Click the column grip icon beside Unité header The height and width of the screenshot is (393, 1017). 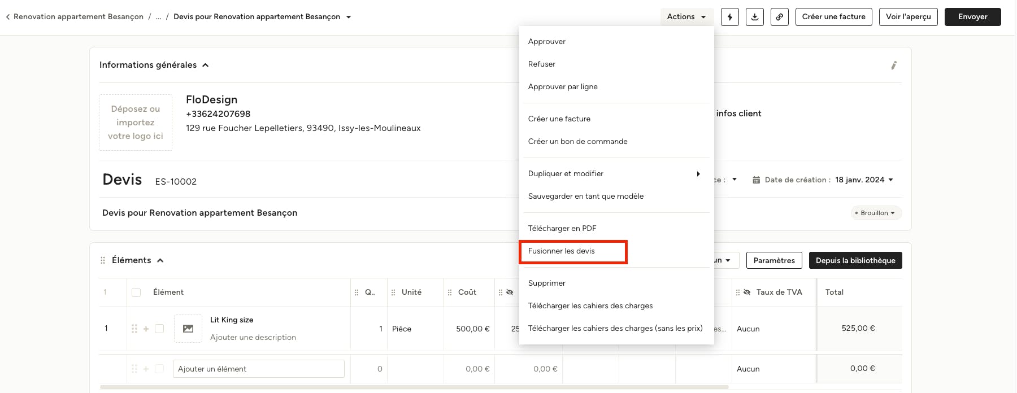(x=393, y=292)
